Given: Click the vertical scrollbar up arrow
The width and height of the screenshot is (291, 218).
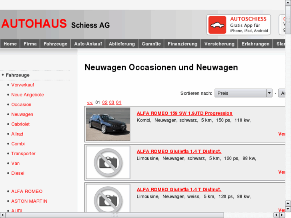Looking at the screenshot, I should (x=288, y=3).
